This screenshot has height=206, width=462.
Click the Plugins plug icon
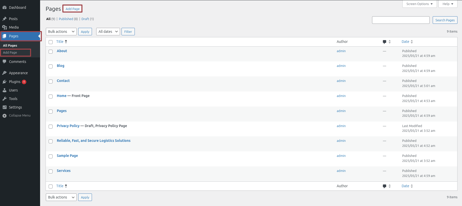[x=5, y=82]
